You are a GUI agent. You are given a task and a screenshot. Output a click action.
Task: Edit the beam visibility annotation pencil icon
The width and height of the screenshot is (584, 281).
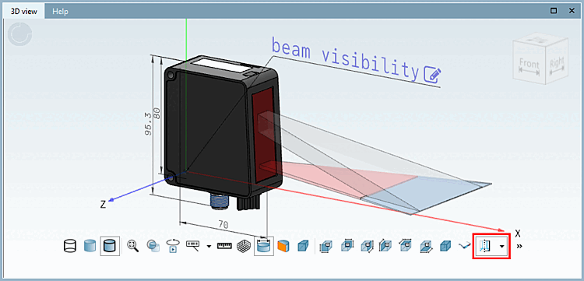(x=433, y=75)
